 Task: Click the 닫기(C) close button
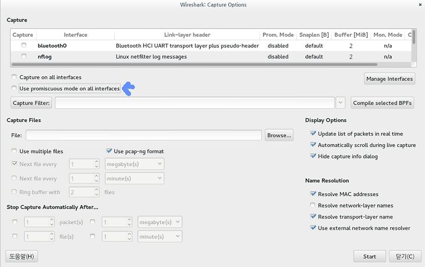point(405,256)
